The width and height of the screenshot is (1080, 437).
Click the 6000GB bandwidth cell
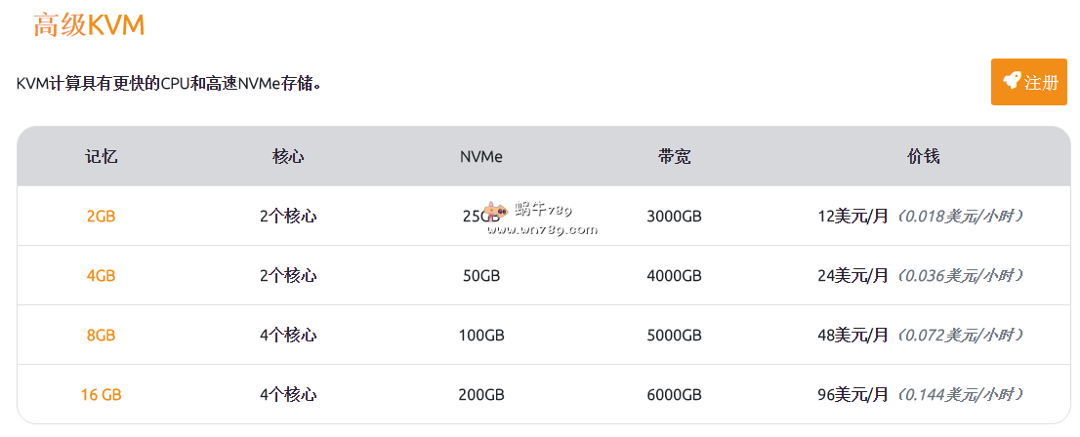pyautogui.click(x=674, y=395)
